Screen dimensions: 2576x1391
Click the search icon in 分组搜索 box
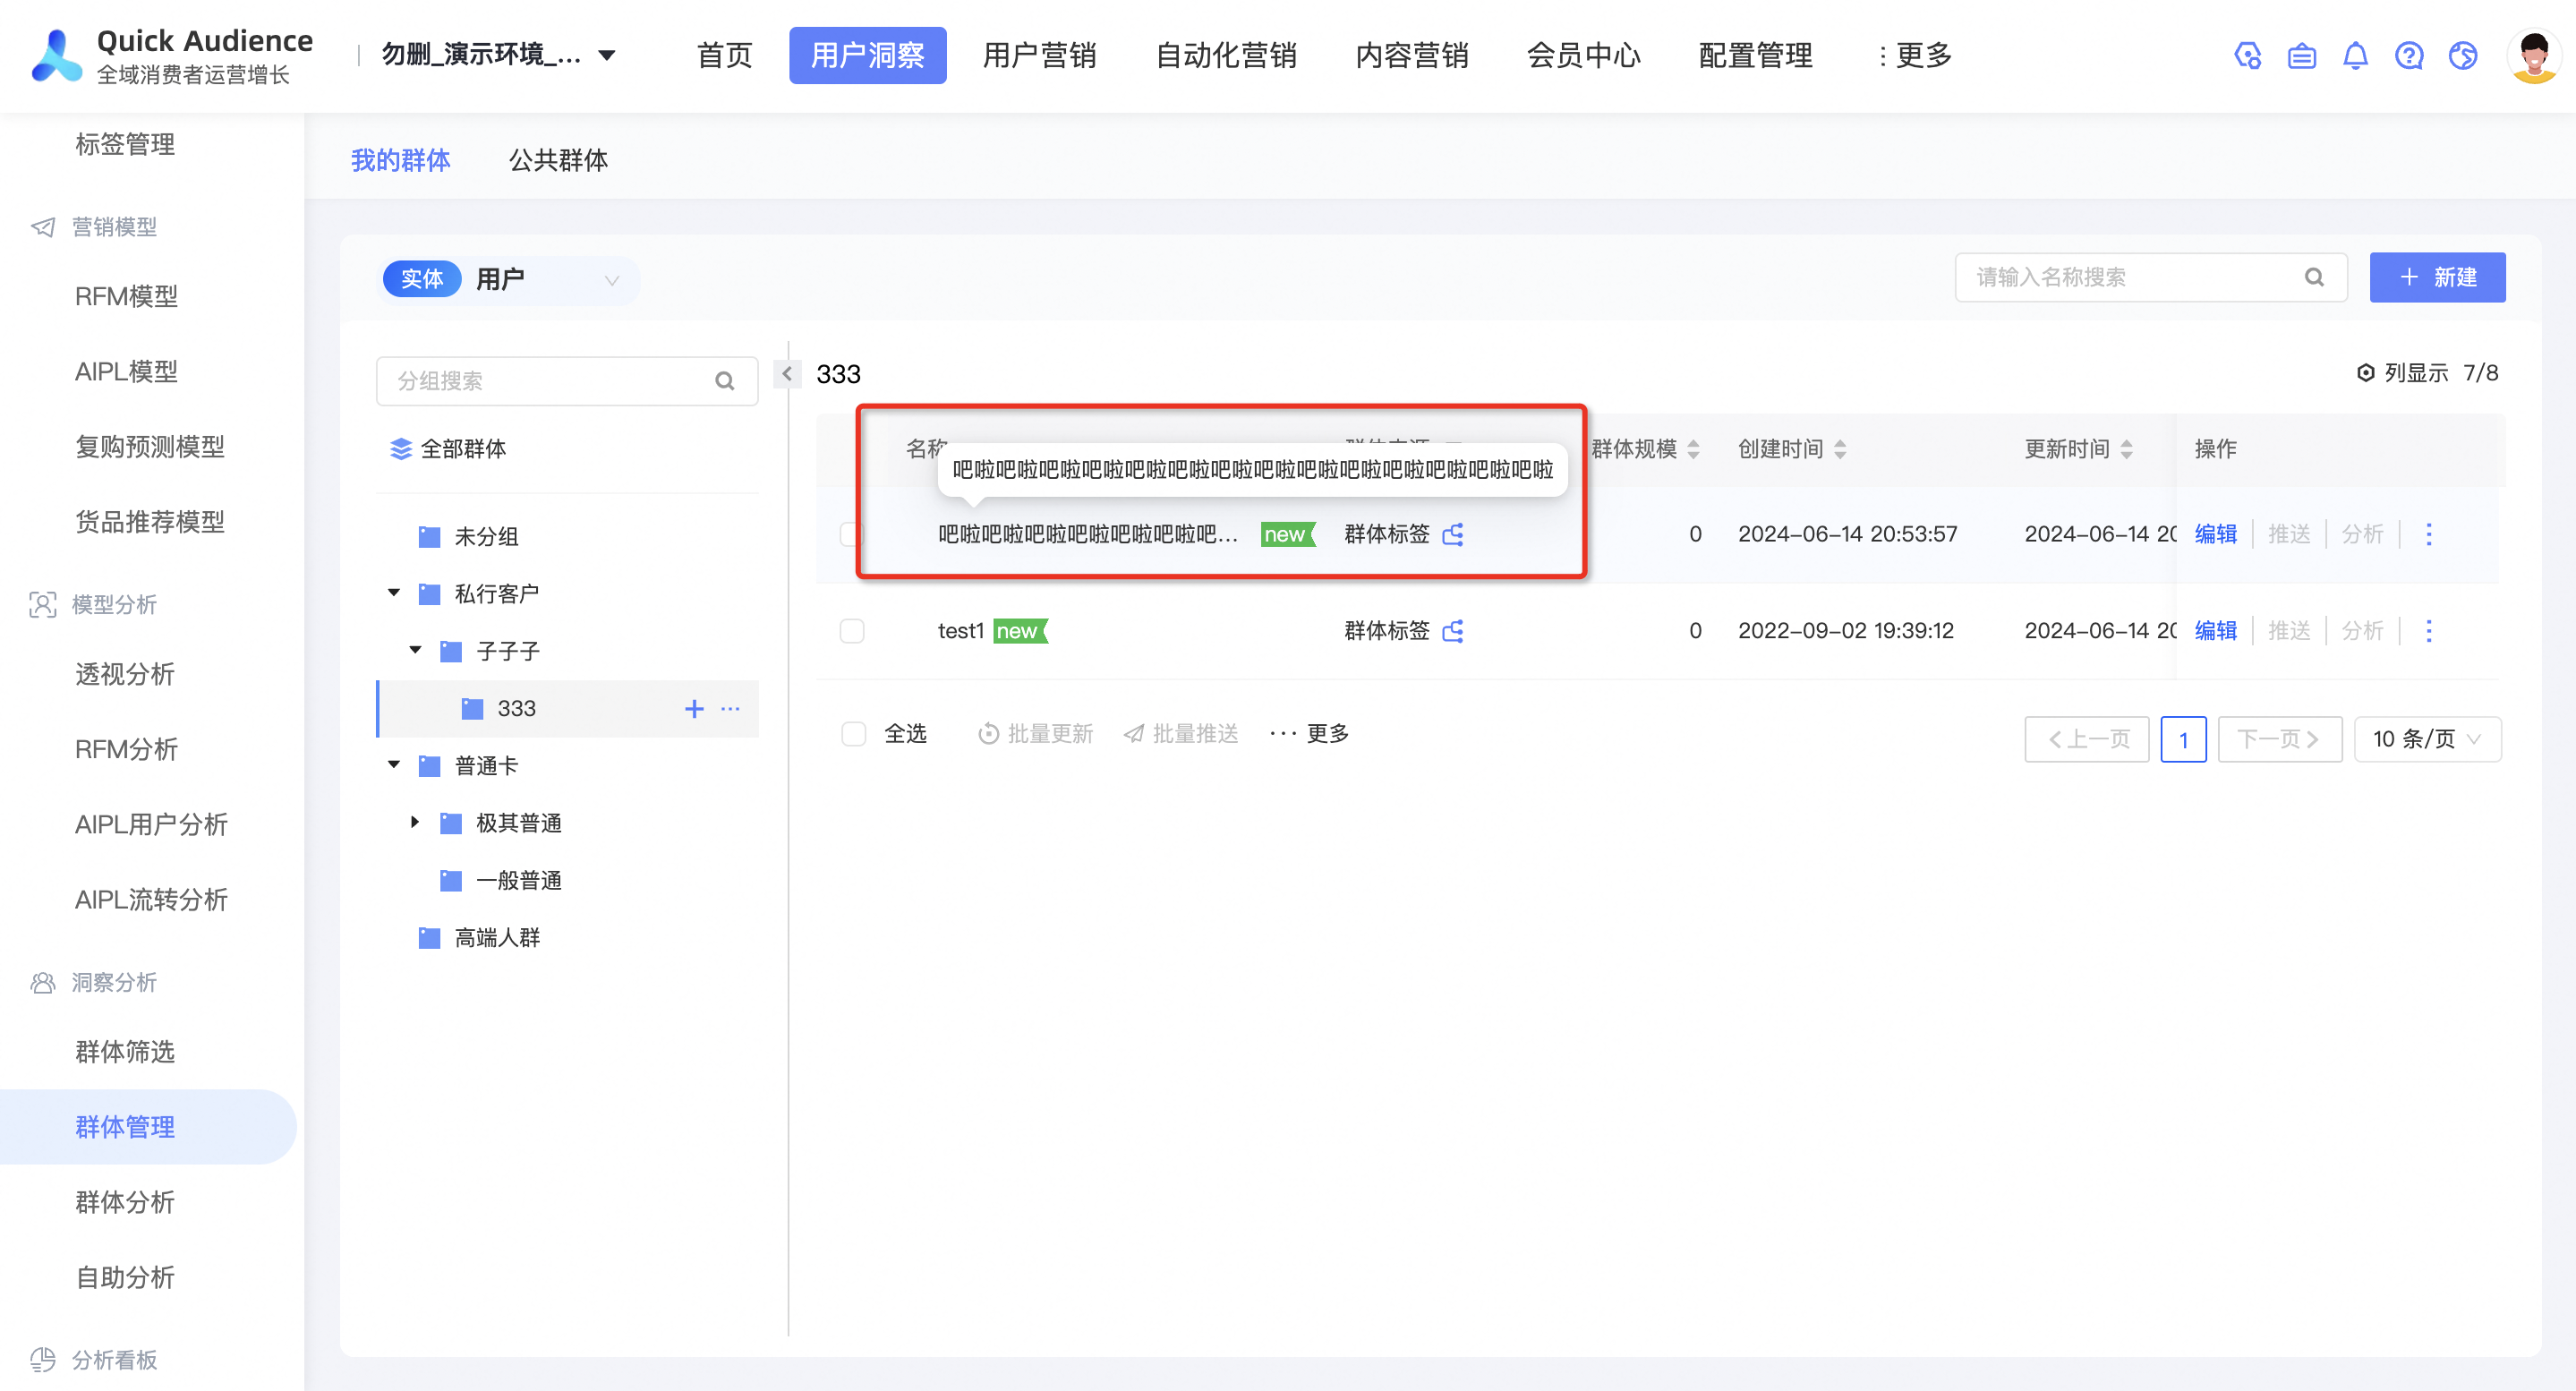pos(725,381)
